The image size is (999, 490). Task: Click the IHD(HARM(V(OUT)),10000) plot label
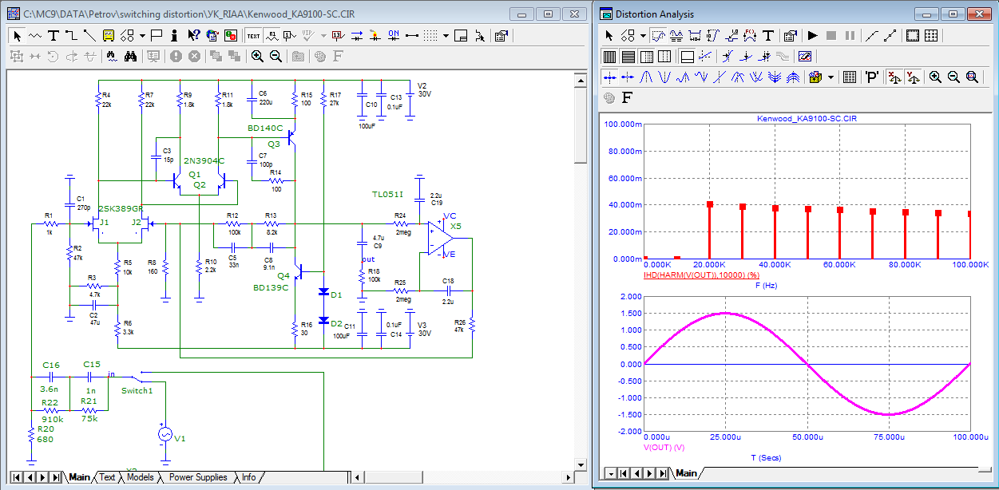pyautogui.click(x=700, y=275)
